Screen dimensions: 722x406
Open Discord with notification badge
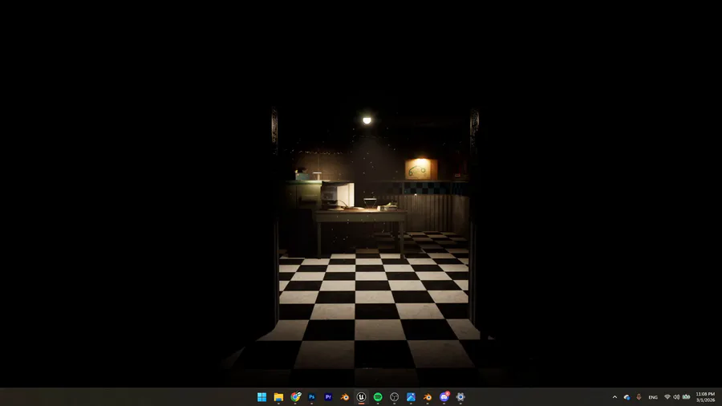[x=444, y=397]
